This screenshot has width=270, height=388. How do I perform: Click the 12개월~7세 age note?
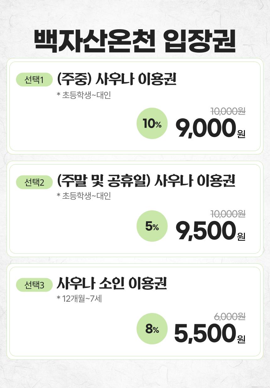pyautogui.click(x=79, y=299)
